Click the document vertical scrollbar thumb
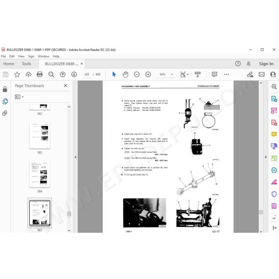279x279 pixels. coord(261,212)
